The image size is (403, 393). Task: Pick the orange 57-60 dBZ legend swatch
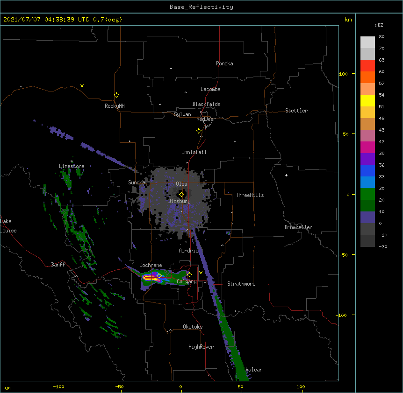coord(367,77)
